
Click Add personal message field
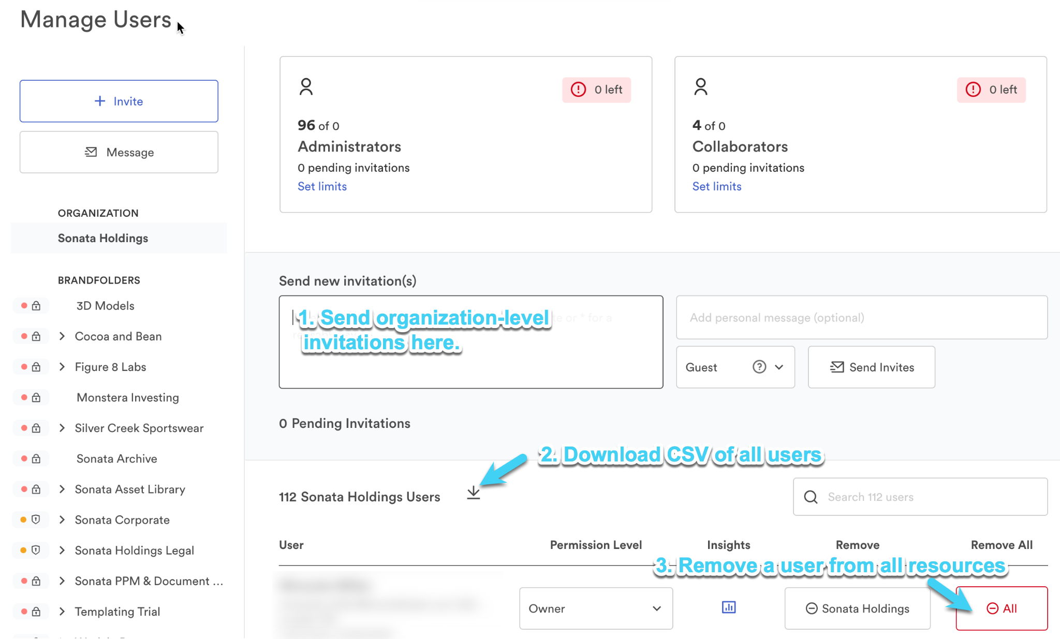click(862, 317)
